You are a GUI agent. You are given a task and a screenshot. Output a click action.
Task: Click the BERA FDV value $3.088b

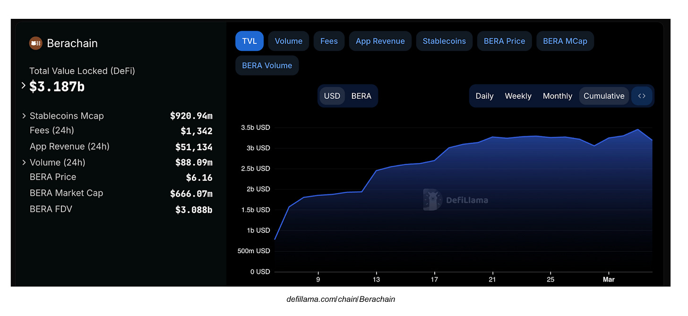pyautogui.click(x=194, y=210)
